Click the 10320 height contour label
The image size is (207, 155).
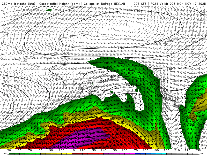(x=124, y=117)
